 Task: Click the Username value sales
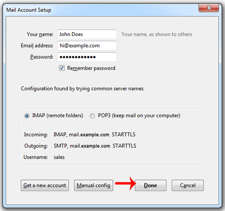pyautogui.click(x=59, y=157)
